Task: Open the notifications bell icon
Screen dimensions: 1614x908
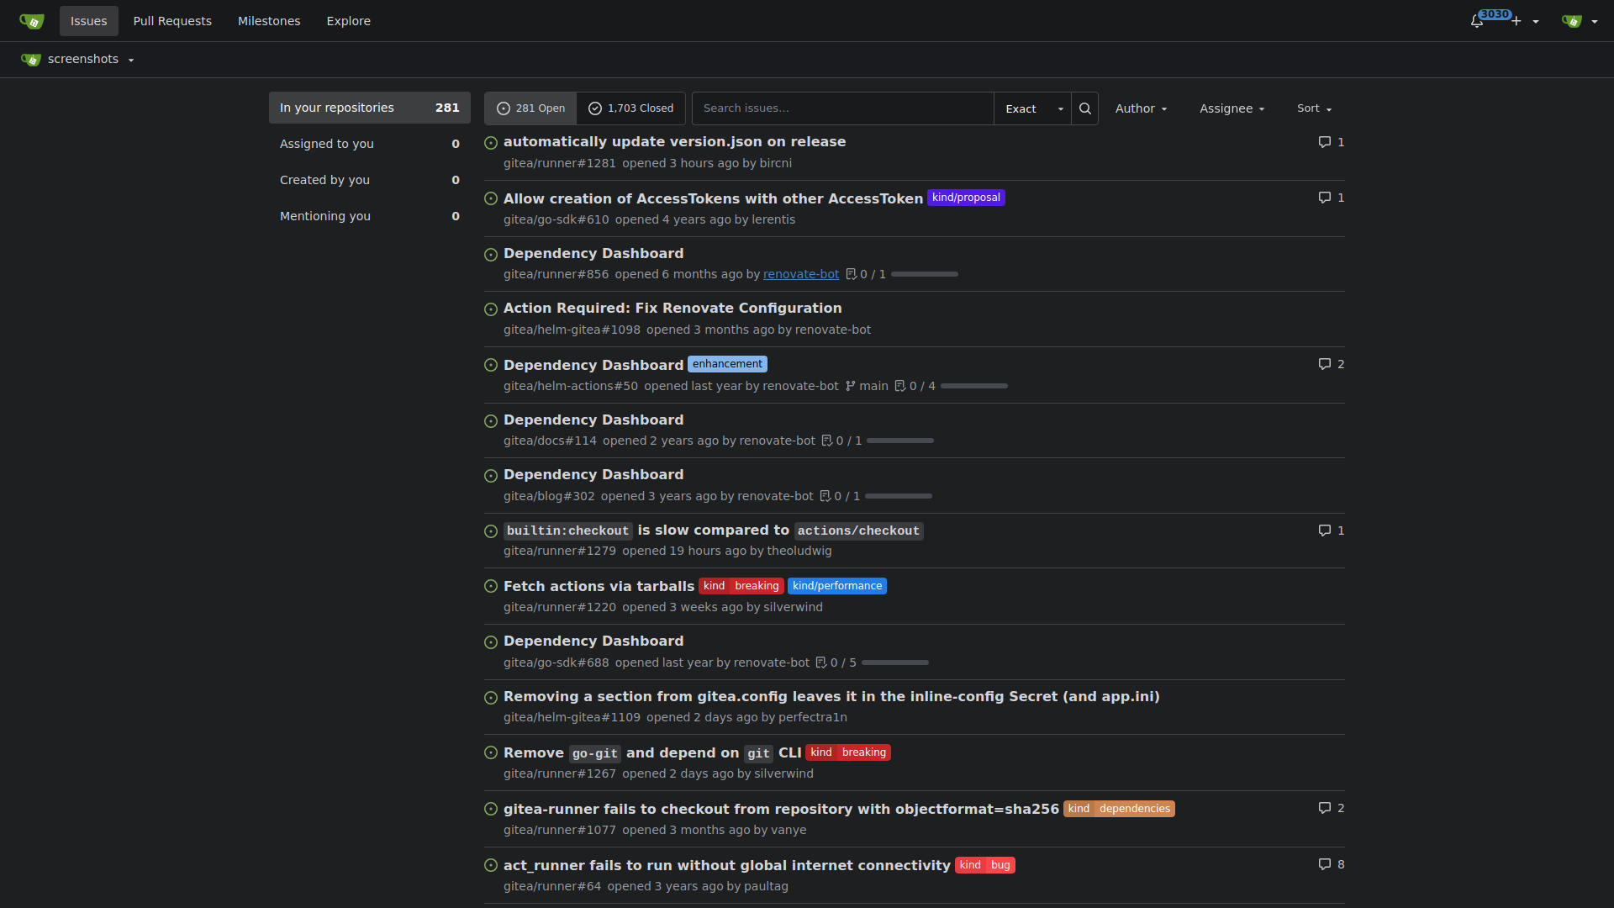Action: 1477,21
